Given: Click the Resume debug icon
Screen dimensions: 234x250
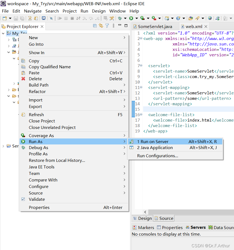Looking at the screenshot, I should [60, 18].
